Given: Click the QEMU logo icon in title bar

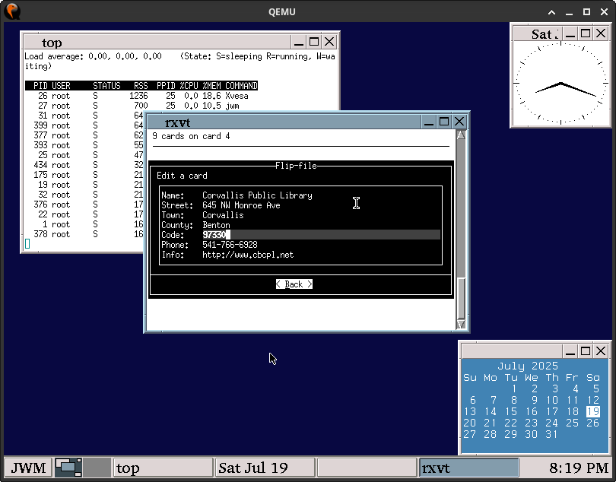Looking at the screenshot, I should coord(12,11).
